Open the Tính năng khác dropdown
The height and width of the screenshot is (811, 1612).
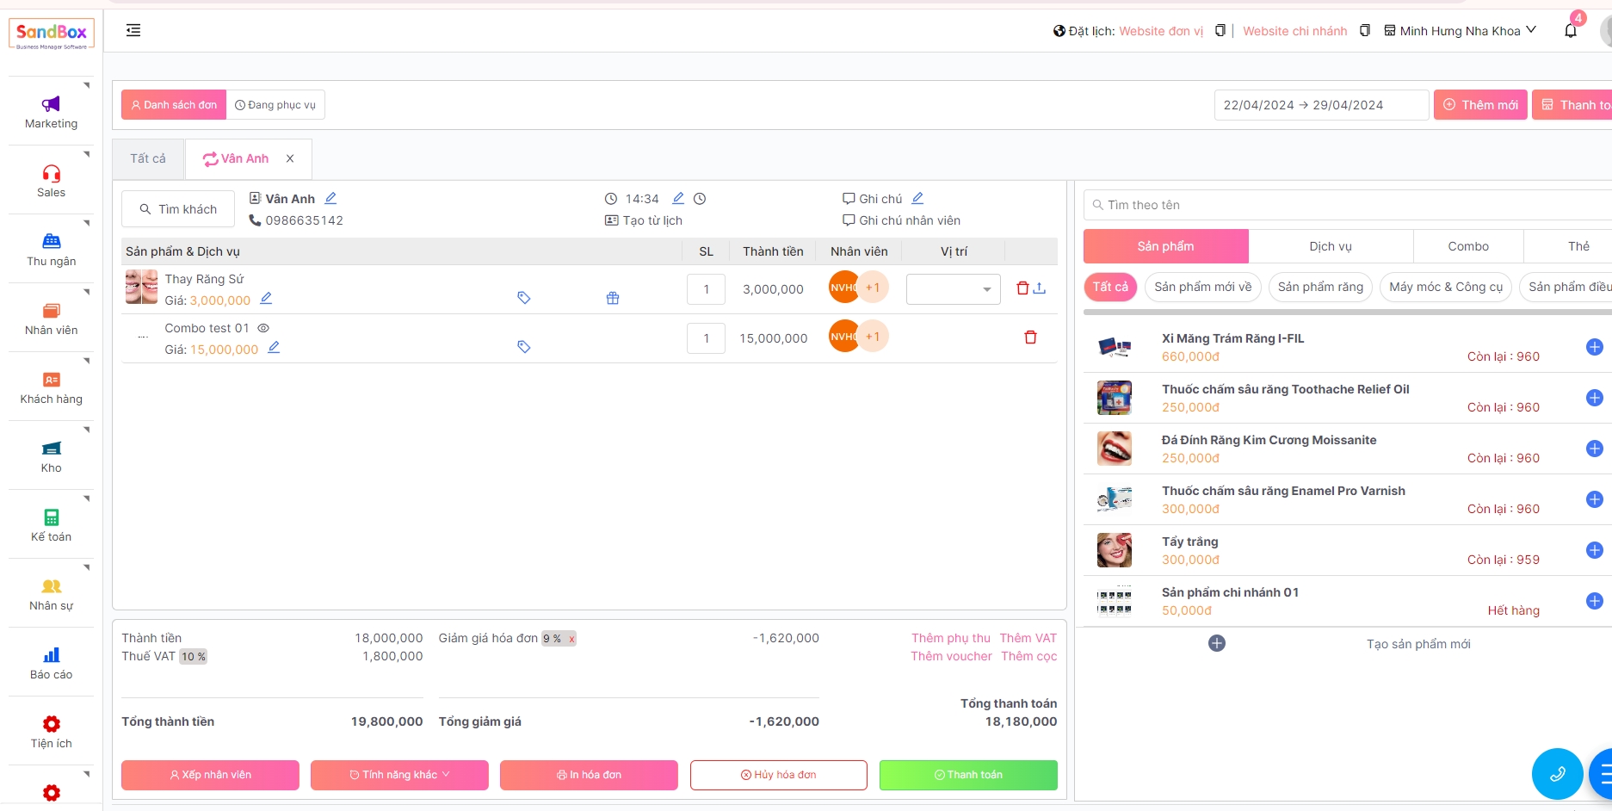click(x=399, y=775)
